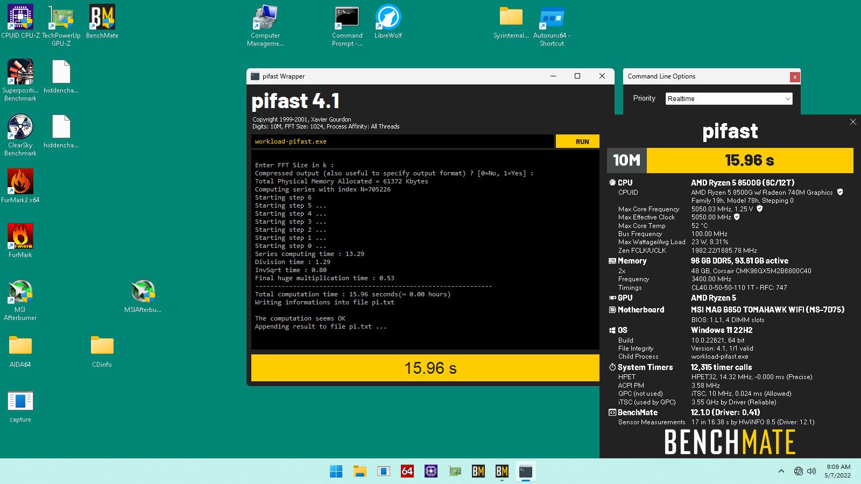Open network status tray icon
The image size is (861, 484).
coord(799,471)
